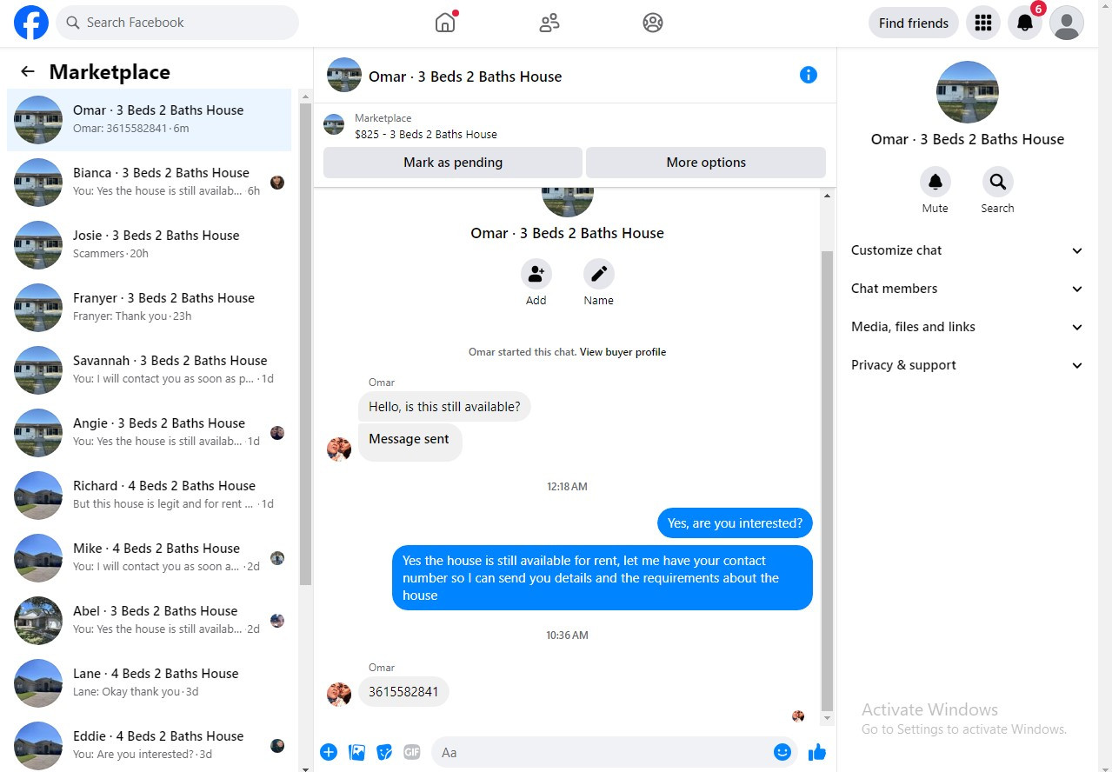
Task: Click the Search Facebook field
Action: (x=177, y=23)
